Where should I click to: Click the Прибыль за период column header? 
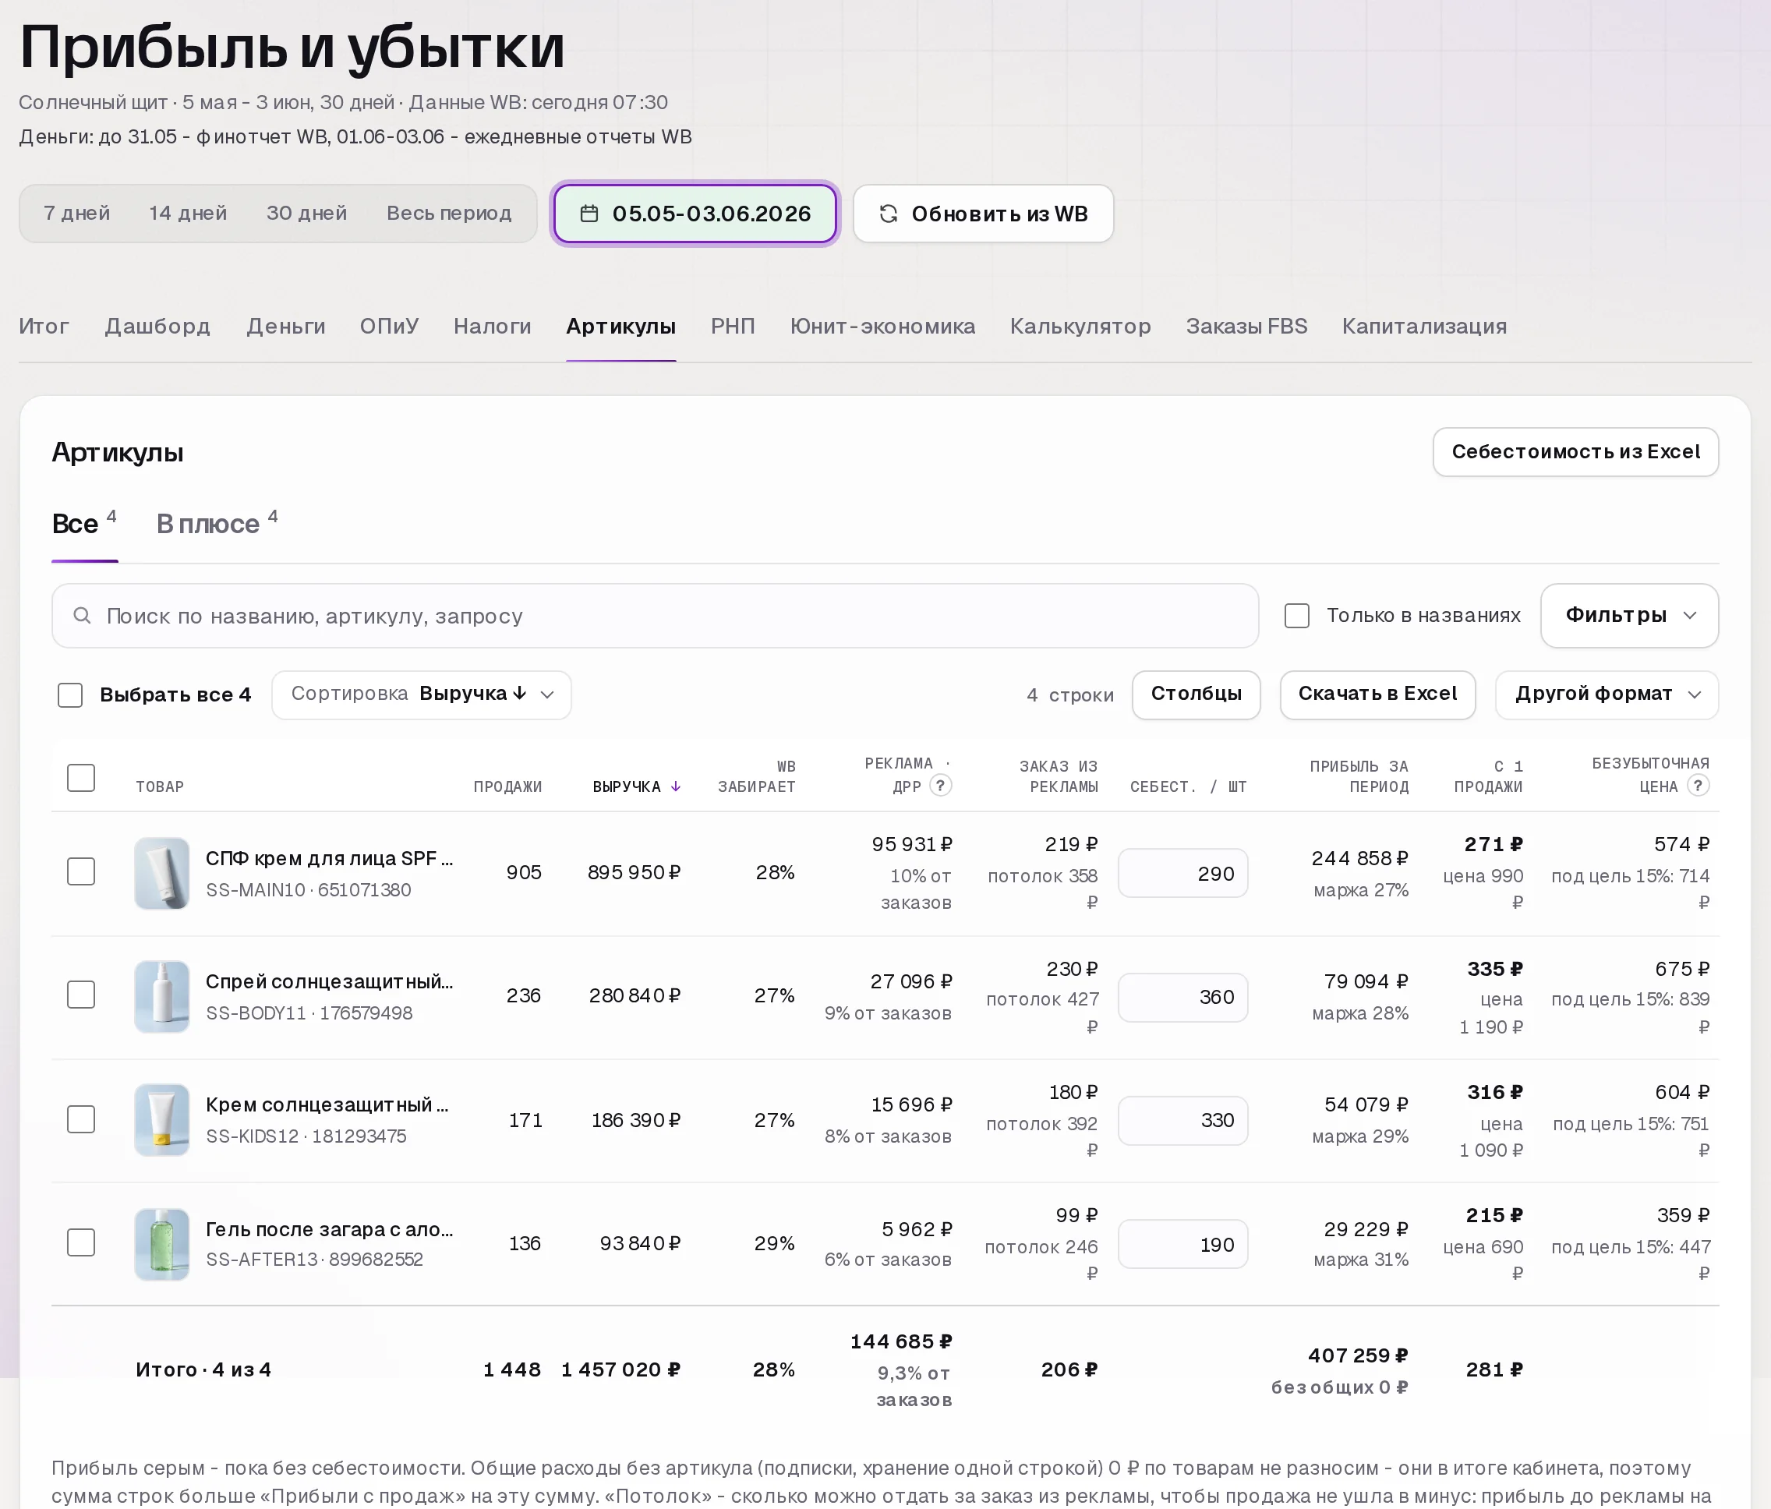pos(1359,776)
